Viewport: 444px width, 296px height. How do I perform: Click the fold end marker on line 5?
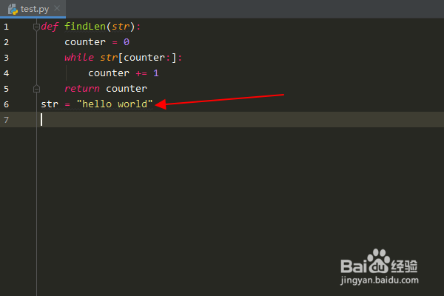click(36, 89)
